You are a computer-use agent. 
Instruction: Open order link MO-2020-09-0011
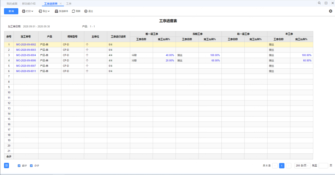point(26,71)
